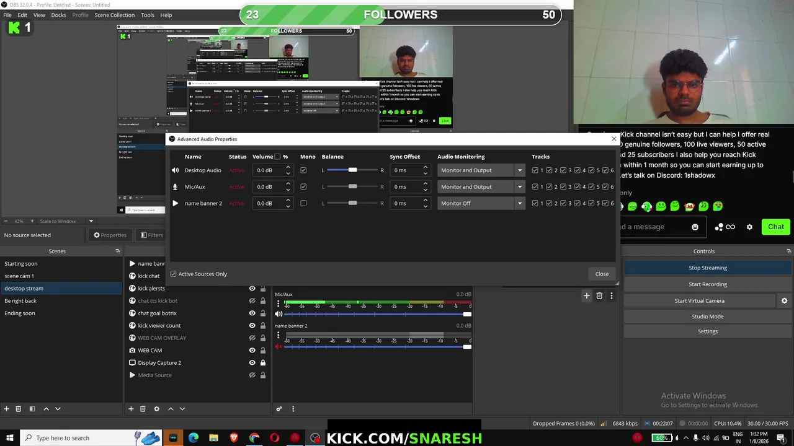794x446 pixels.
Task: Show chat tts kick bot source eye icon
Action: [252, 300]
